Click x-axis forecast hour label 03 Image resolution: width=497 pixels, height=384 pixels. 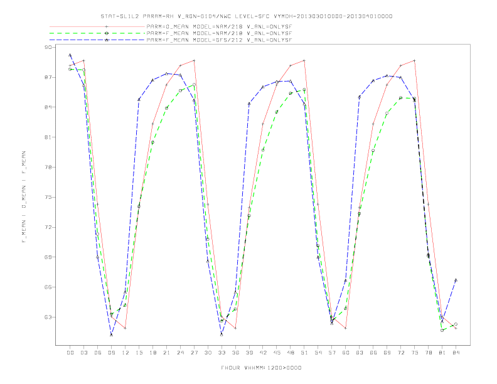83,353
